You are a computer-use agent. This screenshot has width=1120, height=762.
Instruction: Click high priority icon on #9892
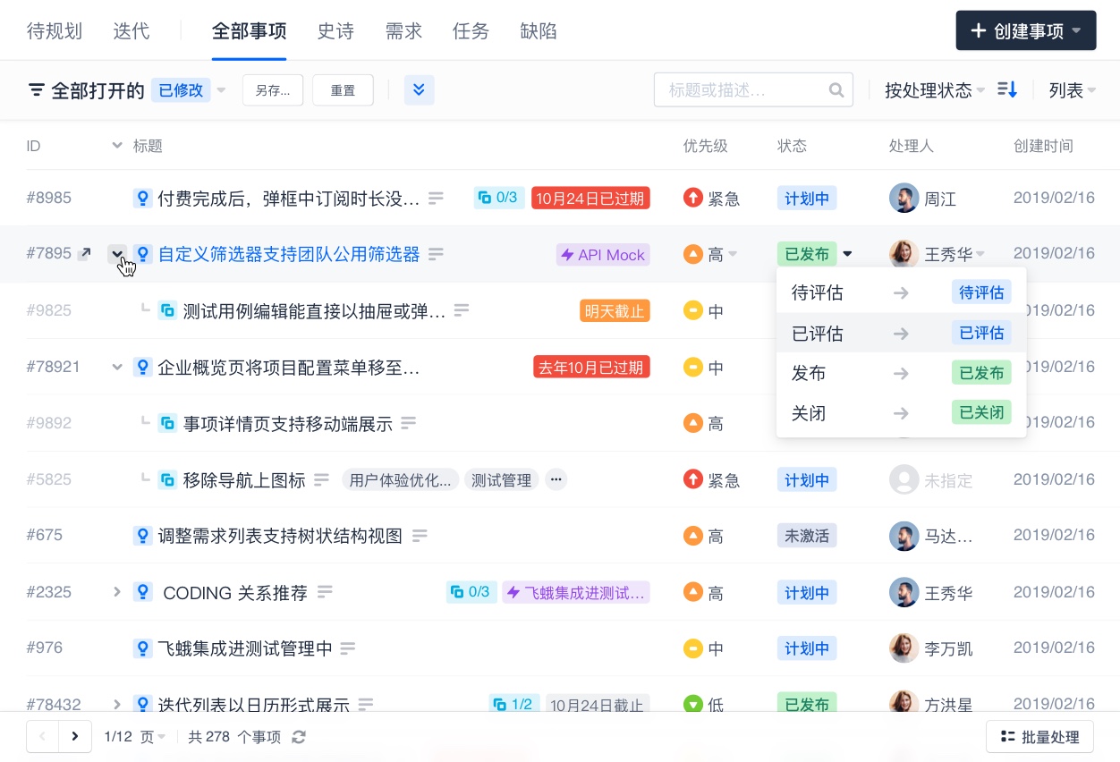692,423
